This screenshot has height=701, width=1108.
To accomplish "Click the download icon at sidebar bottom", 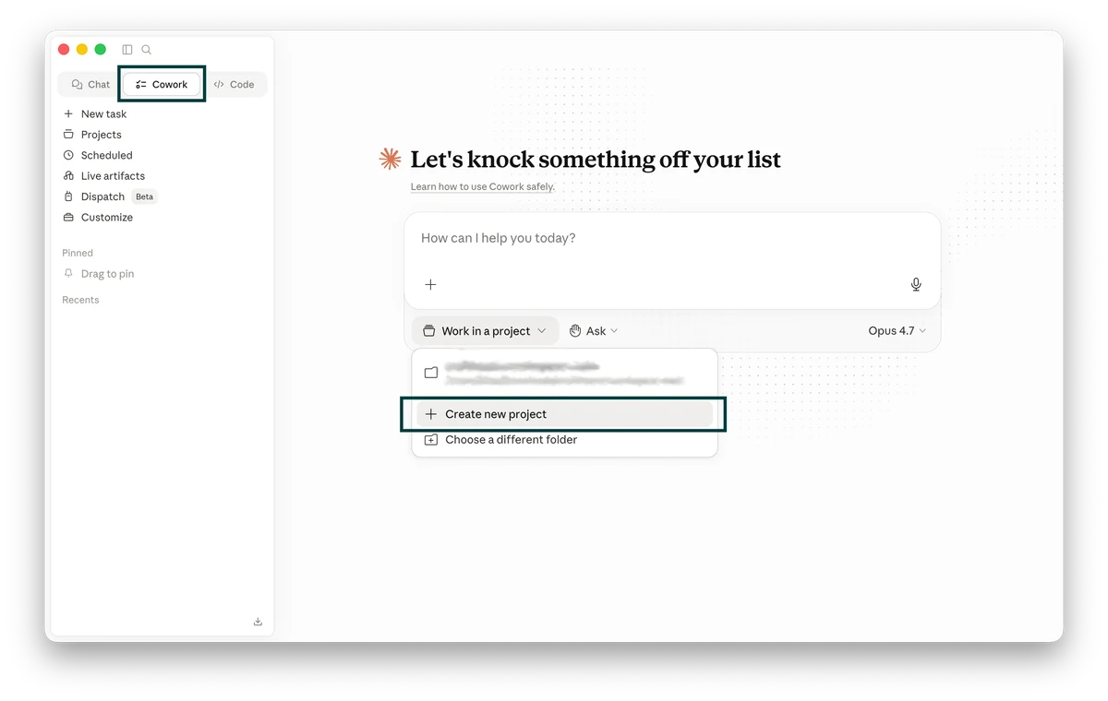I will coord(258,622).
